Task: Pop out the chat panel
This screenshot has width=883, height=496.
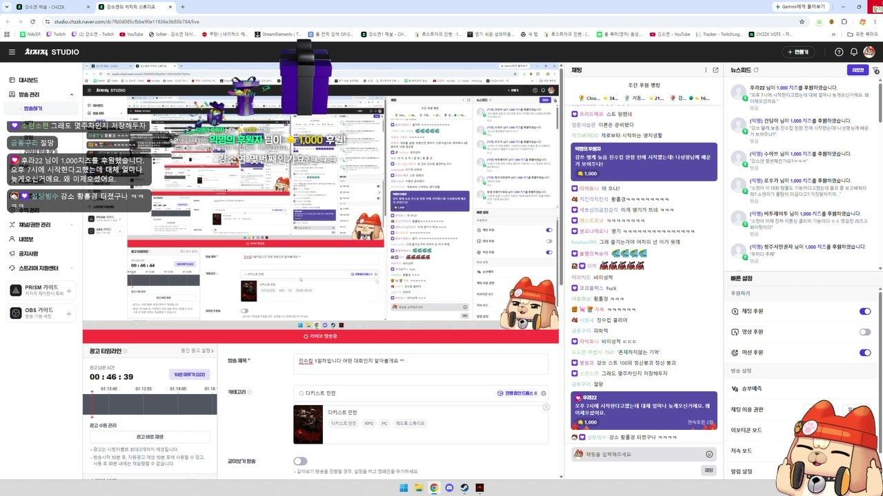Action: coord(715,70)
